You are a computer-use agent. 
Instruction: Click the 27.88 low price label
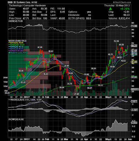[x=76, y=94]
